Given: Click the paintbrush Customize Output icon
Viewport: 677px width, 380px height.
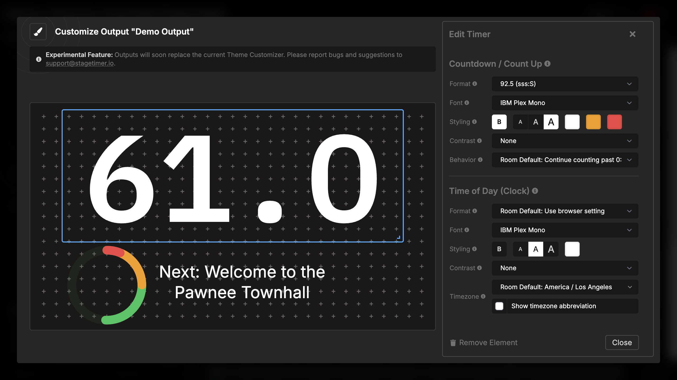Looking at the screenshot, I should (x=38, y=32).
